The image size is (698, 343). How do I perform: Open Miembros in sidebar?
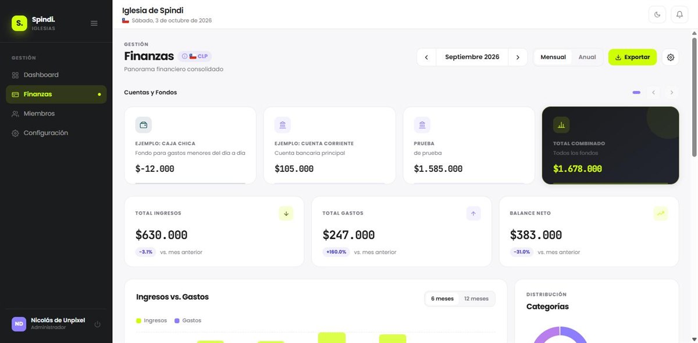[x=56, y=114]
